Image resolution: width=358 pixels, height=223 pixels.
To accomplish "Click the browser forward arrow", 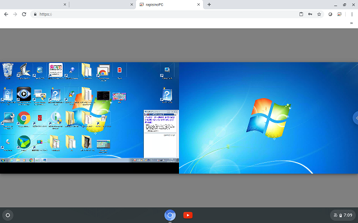I will 15,14.
